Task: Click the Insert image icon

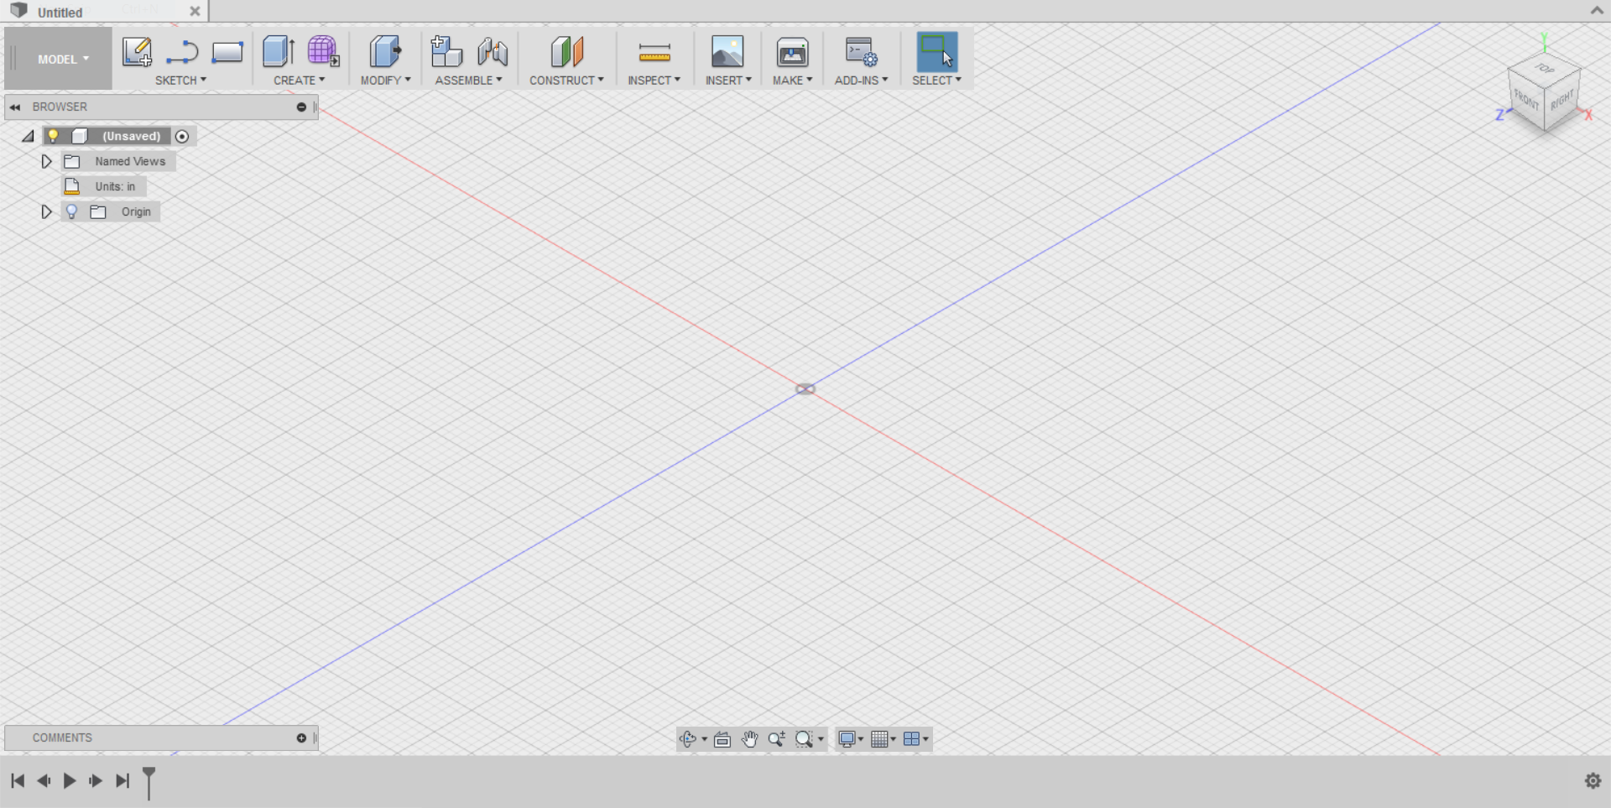Action: (727, 52)
